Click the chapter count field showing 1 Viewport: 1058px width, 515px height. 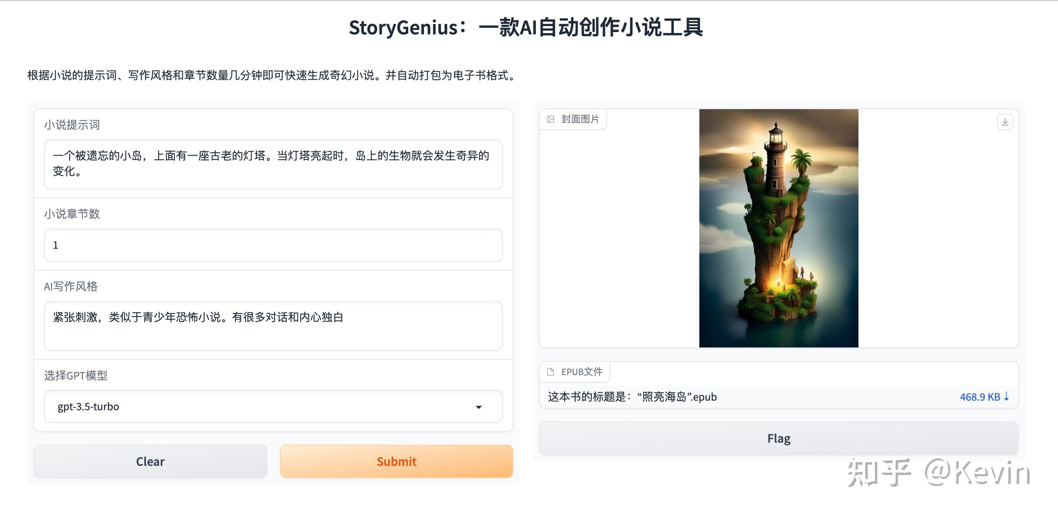point(273,245)
